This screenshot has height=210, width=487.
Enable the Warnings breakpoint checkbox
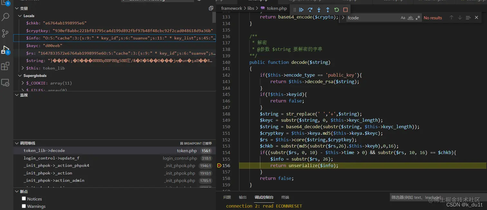point(24,206)
